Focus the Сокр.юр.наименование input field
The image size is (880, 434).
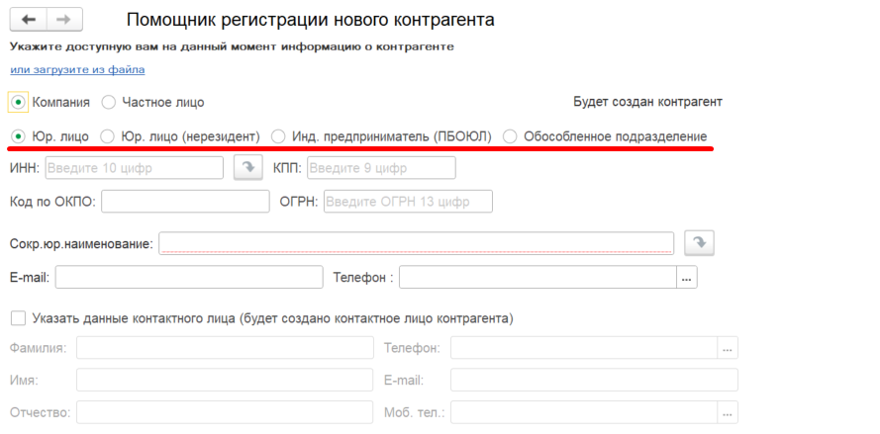point(416,243)
